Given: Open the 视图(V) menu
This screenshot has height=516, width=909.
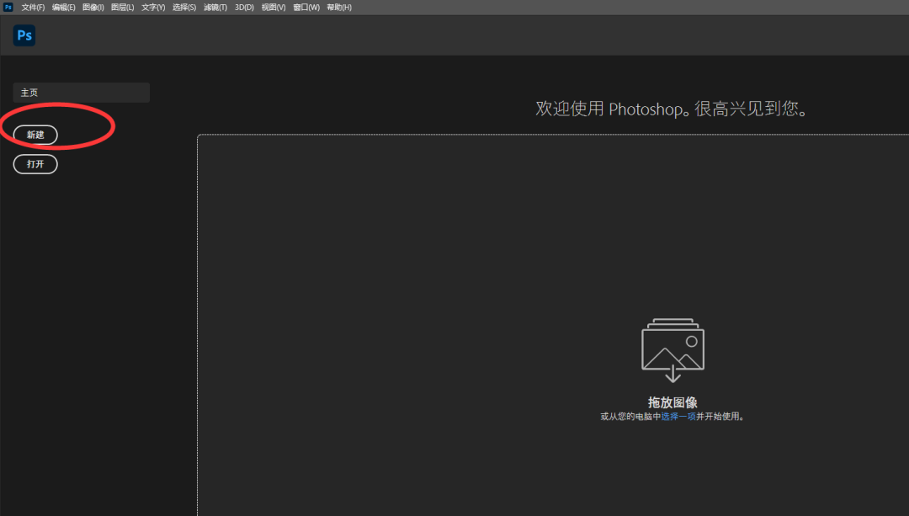Looking at the screenshot, I should 274,8.
